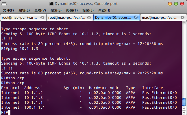Close the mac@mac-pc tab
Image resolution: width=187 pixels, height=115 pixels.
click(183, 18)
